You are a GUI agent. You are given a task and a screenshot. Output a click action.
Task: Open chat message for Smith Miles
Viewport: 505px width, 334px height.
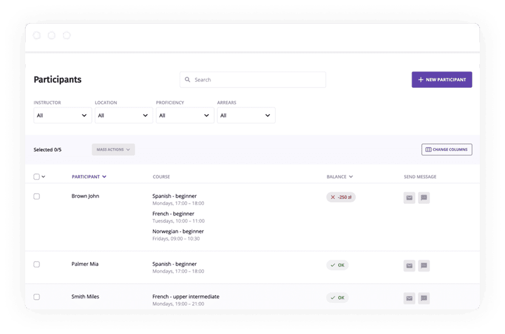coord(424,298)
